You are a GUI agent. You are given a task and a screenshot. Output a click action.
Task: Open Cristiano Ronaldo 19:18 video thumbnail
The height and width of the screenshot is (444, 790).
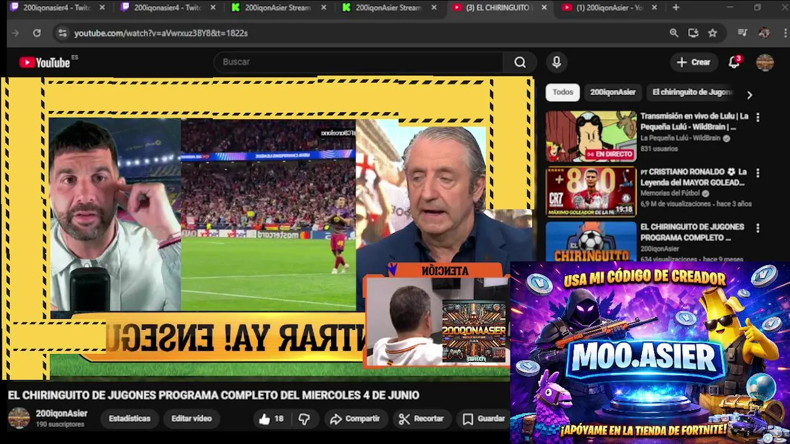pos(591,192)
